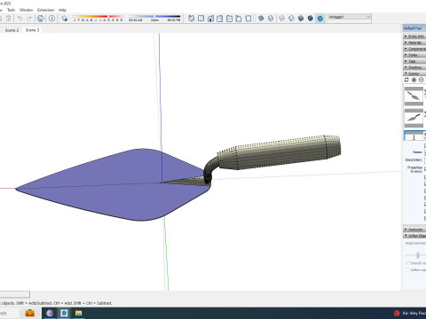
Task: Select the third scene thumbnail in Scenes panel
Action: click(x=415, y=136)
